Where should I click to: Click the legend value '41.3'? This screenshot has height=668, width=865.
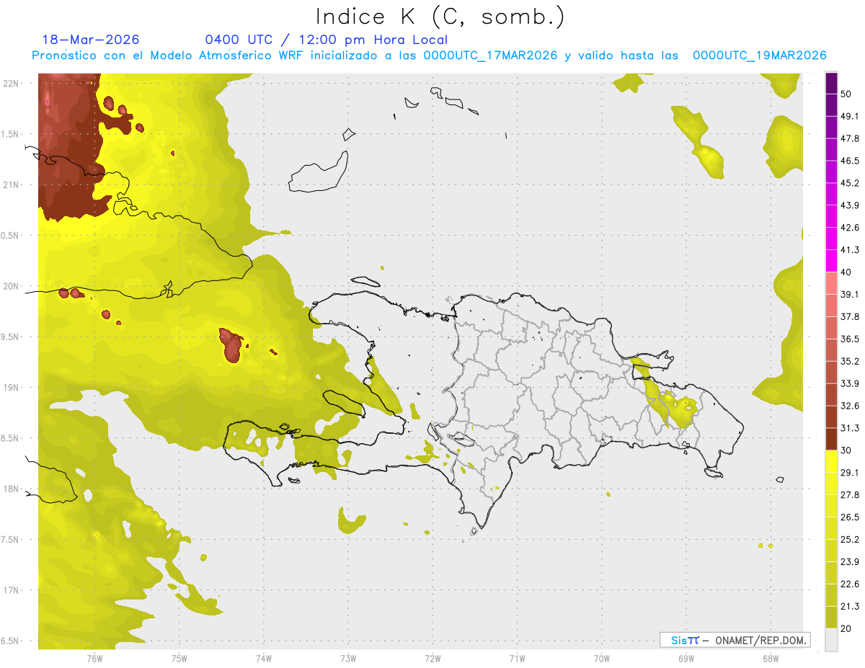850,250
